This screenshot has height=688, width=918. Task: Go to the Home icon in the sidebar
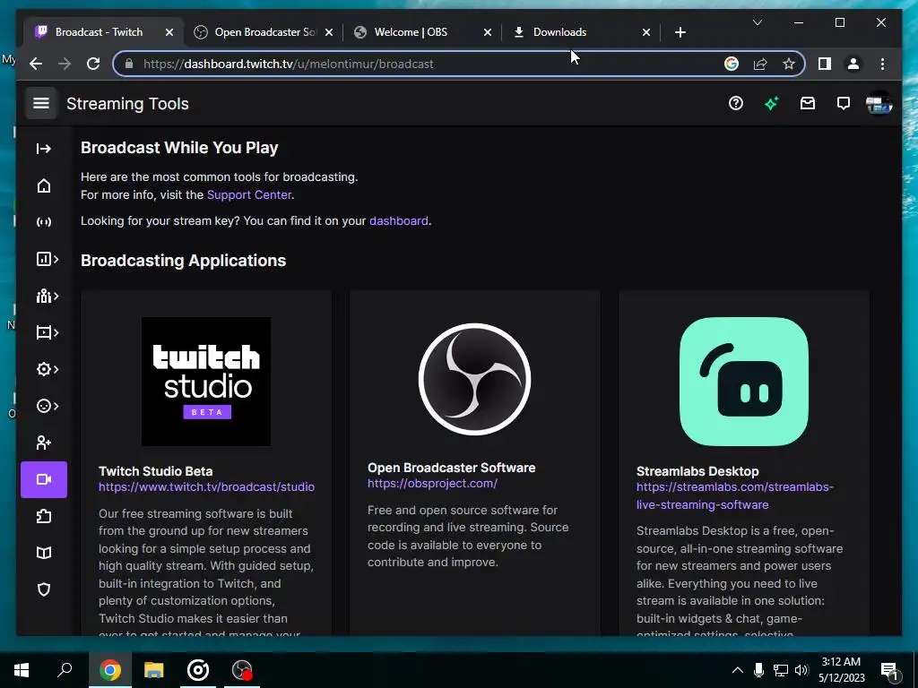point(44,185)
